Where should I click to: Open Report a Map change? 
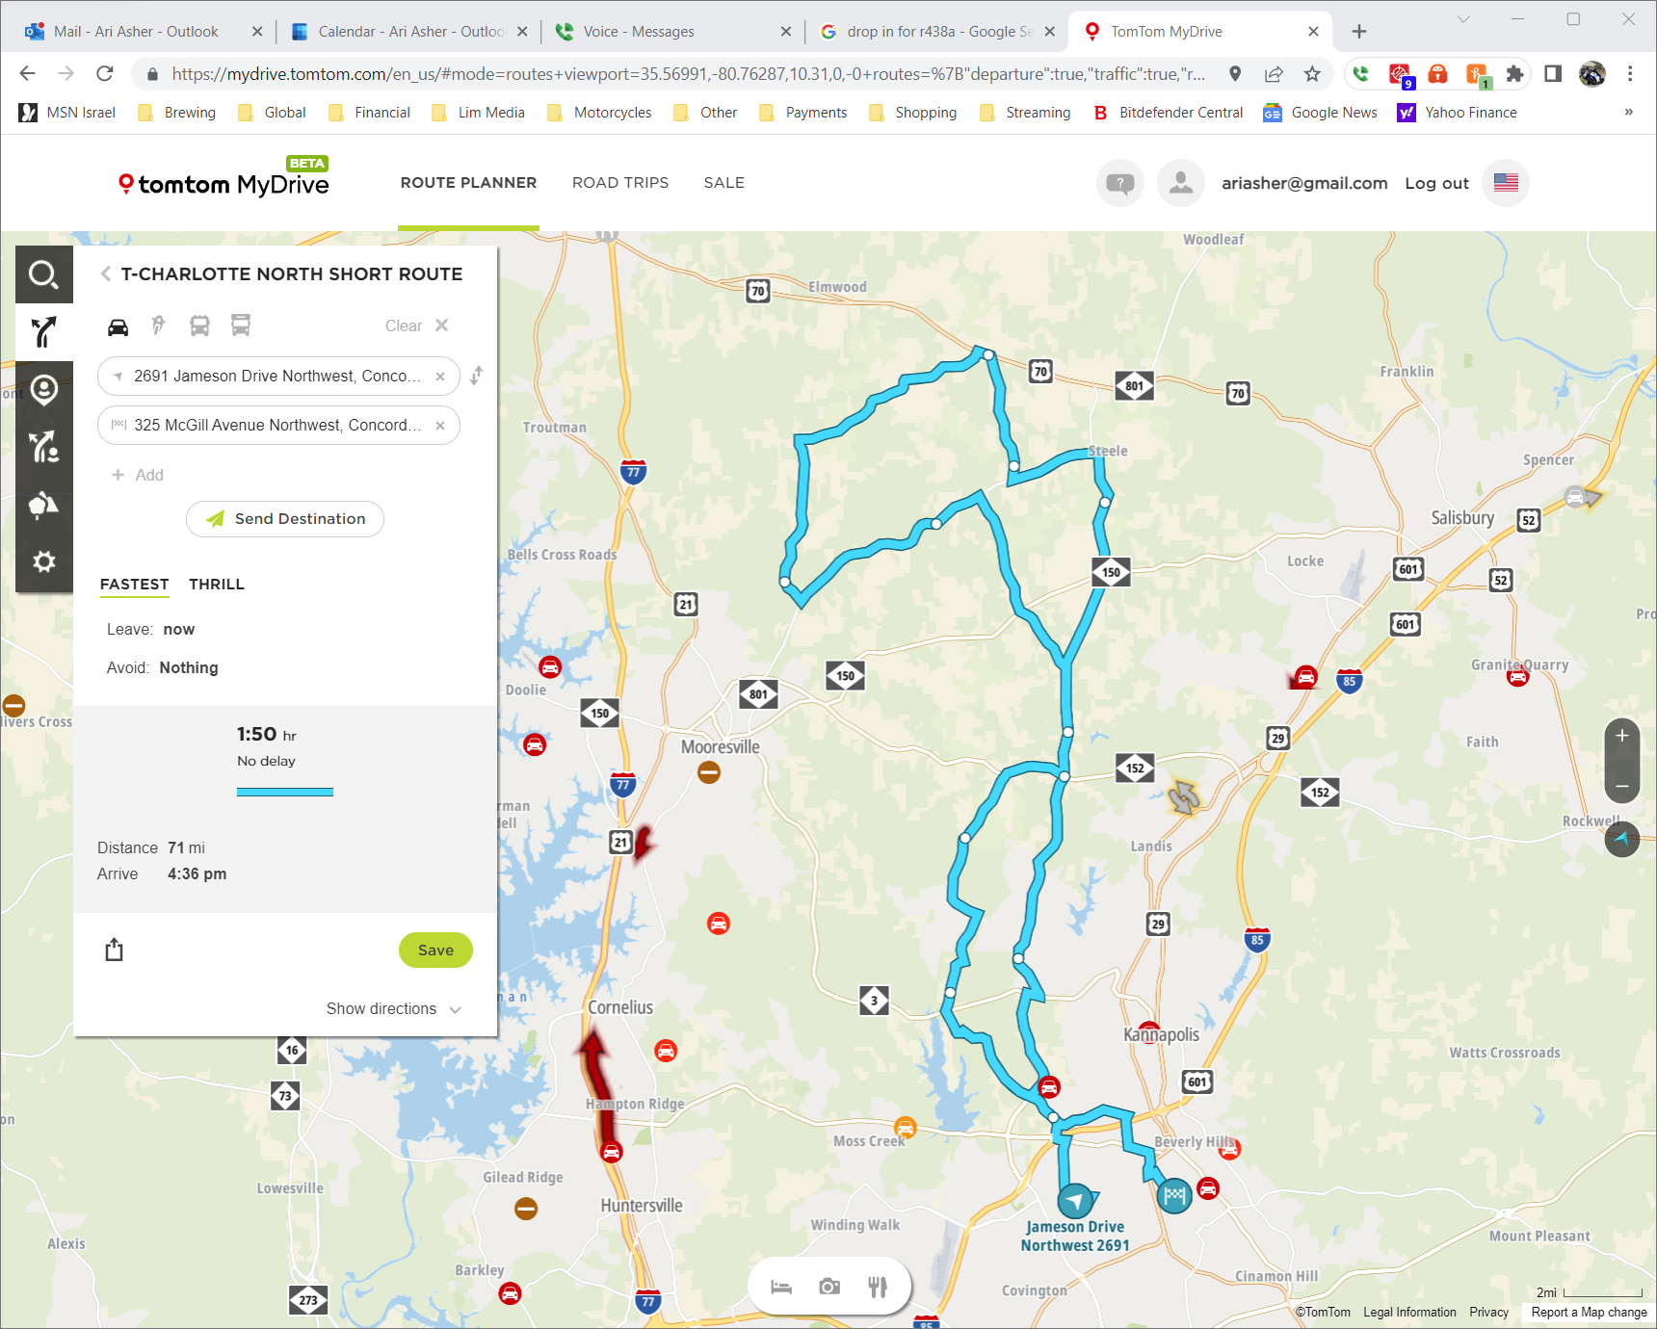[x=1589, y=1313]
